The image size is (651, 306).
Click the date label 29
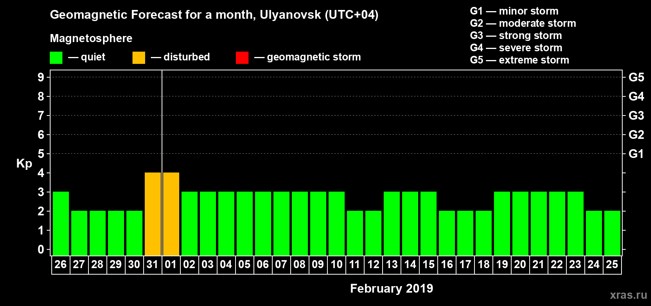tap(116, 264)
